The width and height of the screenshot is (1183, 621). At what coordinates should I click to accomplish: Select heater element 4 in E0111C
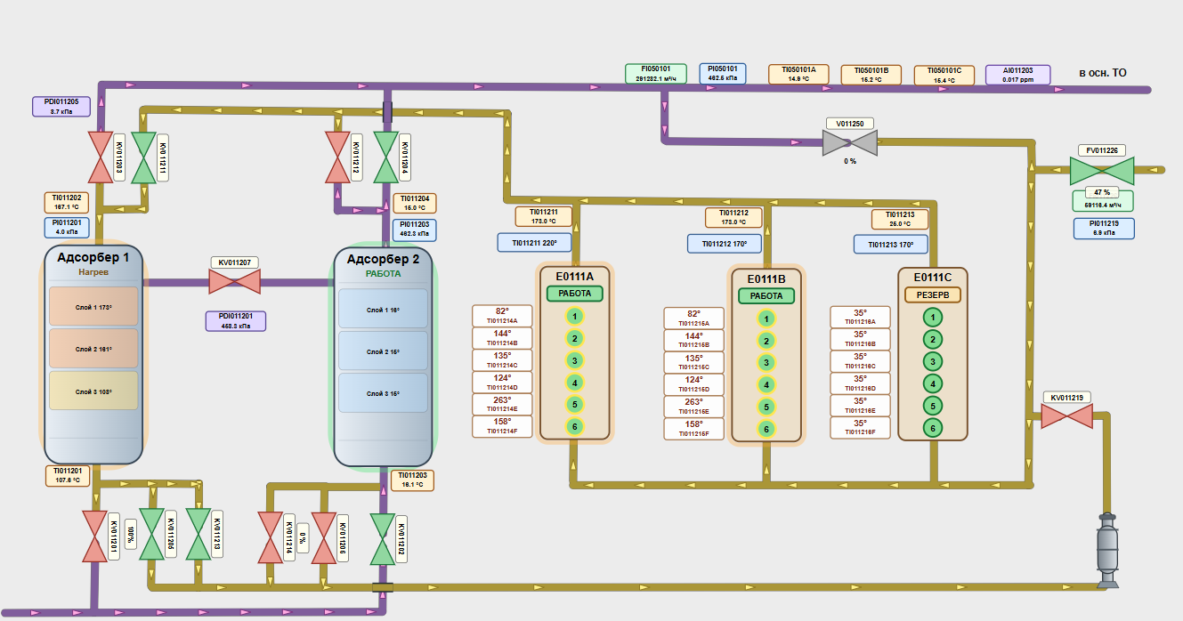[932, 383]
